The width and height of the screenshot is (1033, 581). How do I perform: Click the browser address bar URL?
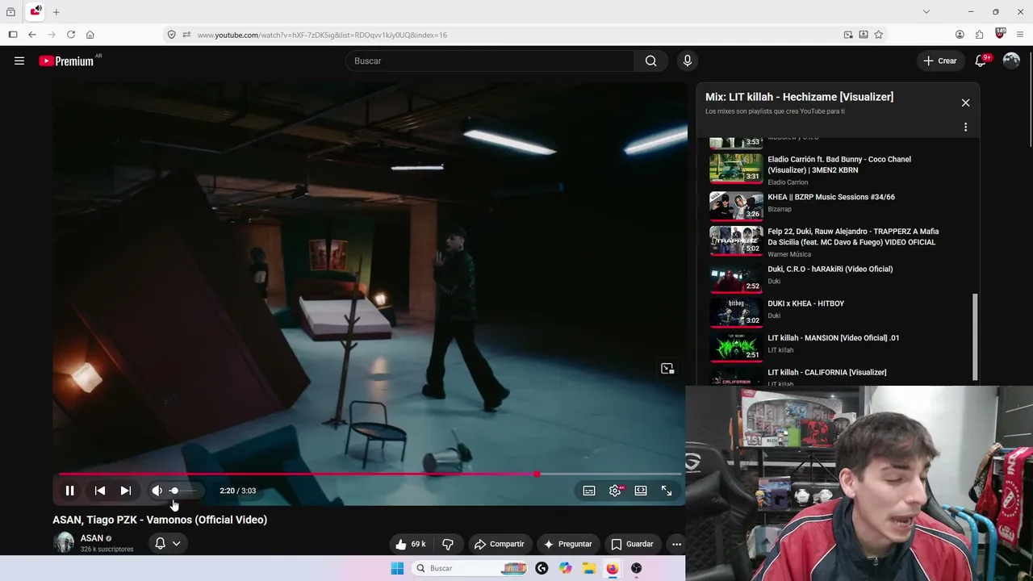tap(322, 35)
